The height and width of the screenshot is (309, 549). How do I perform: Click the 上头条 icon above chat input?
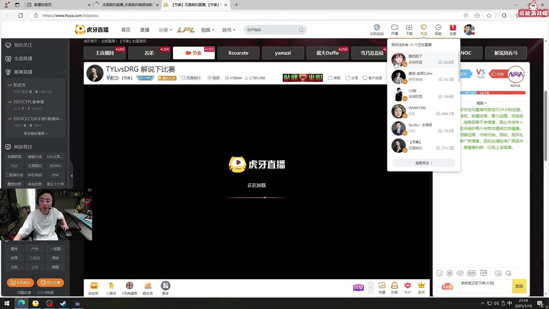coord(483,273)
